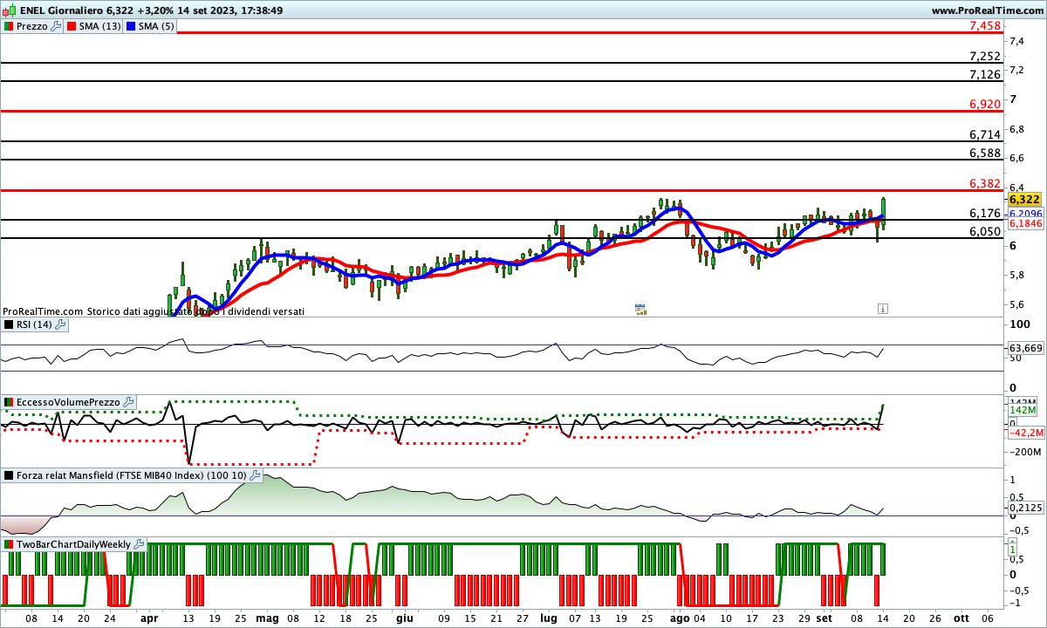The image size is (1047, 628).
Task: Select the SMA (5) legend label
Action: coord(156,26)
